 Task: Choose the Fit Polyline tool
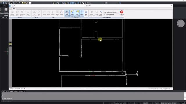[x=35, y=13]
